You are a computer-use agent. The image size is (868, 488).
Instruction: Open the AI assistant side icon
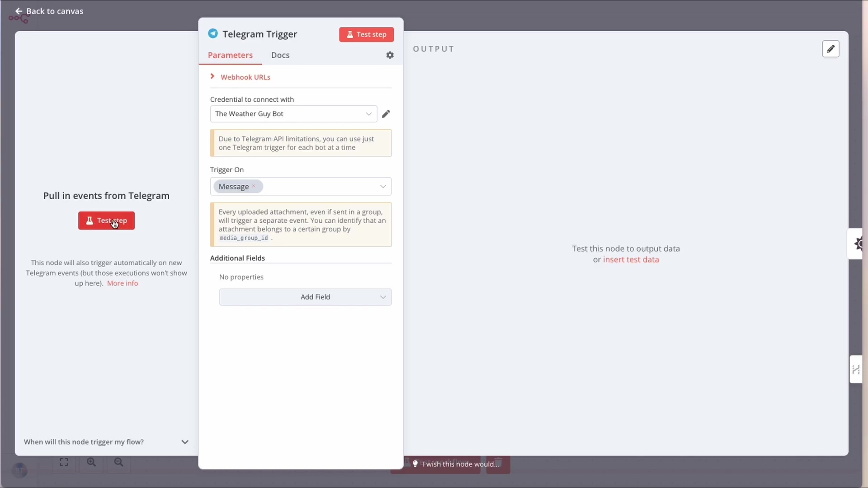(x=858, y=244)
